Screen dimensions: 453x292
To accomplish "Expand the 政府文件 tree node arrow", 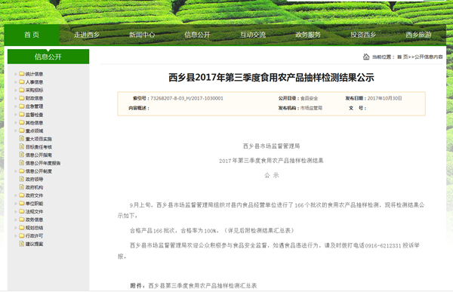I will (x=16, y=195).
